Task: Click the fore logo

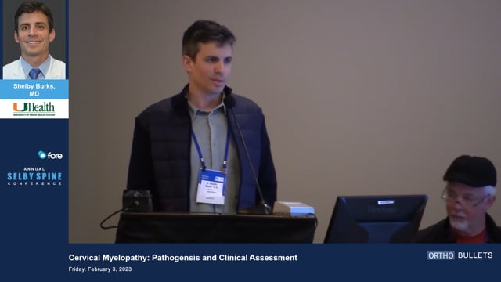Action: [x=50, y=155]
